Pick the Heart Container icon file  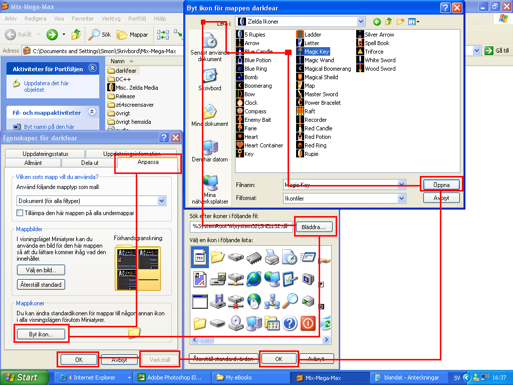pyautogui.click(x=260, y=145)
